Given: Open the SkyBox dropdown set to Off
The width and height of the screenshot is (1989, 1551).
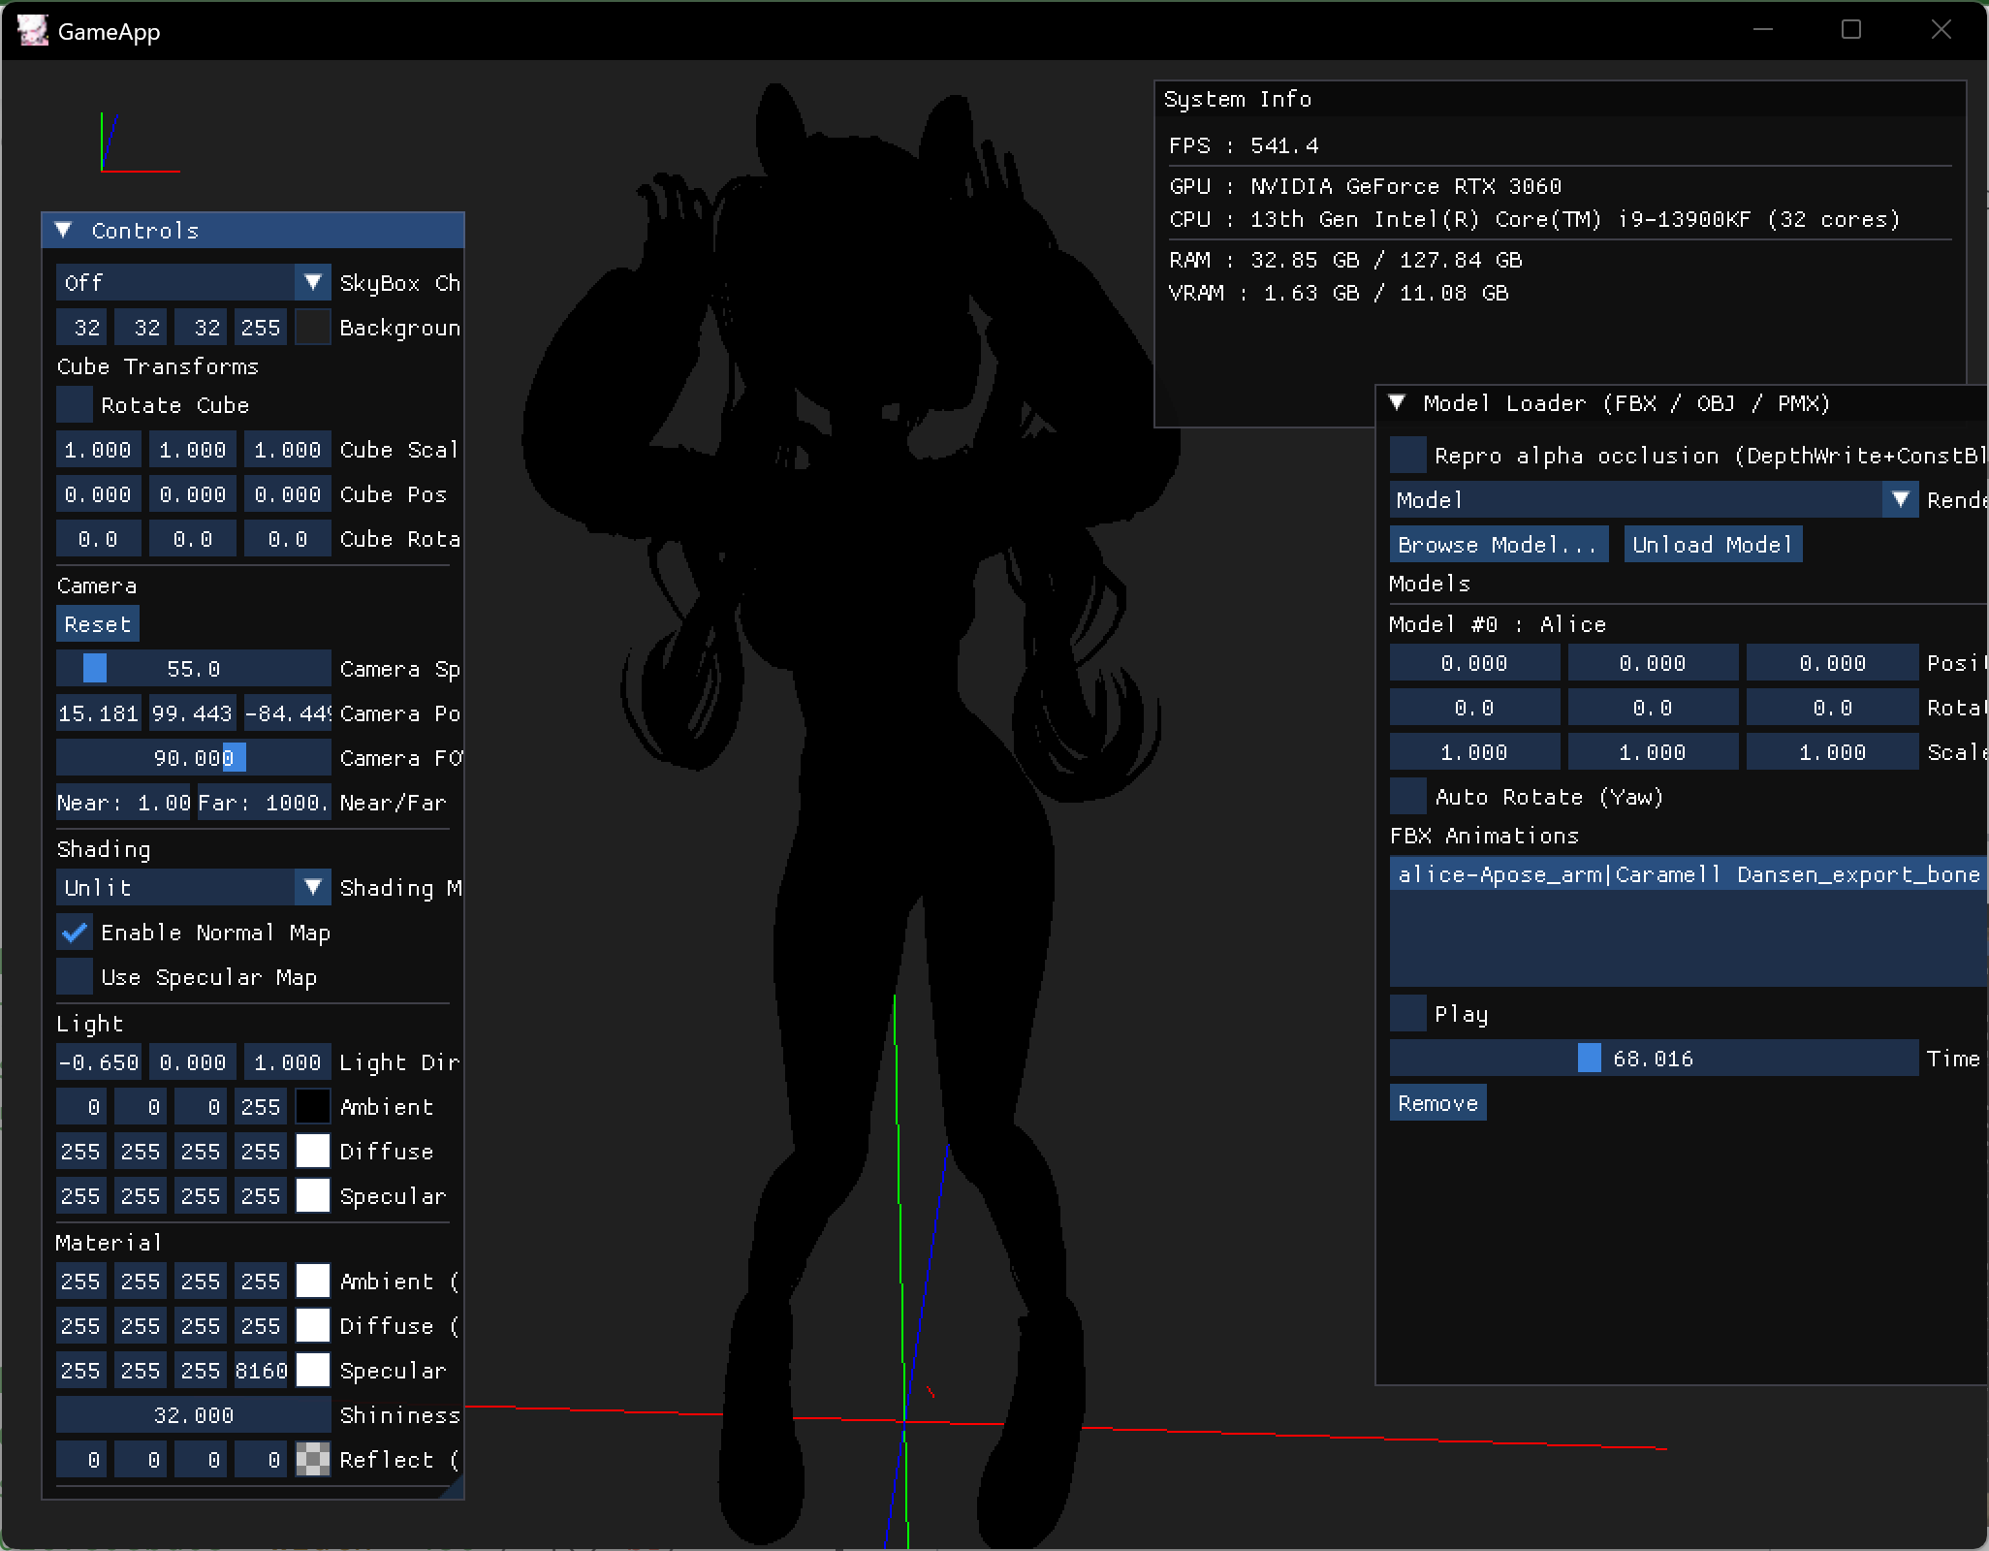Looking at the screenshot, I should point(193,283).
